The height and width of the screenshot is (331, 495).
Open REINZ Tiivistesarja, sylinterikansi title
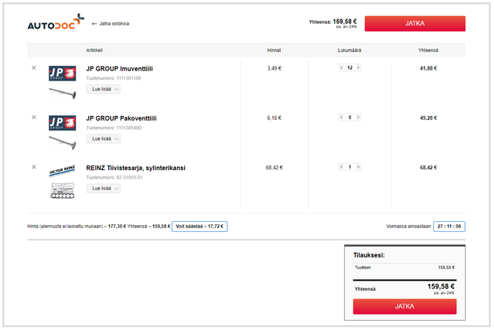[x=136, y=168]
